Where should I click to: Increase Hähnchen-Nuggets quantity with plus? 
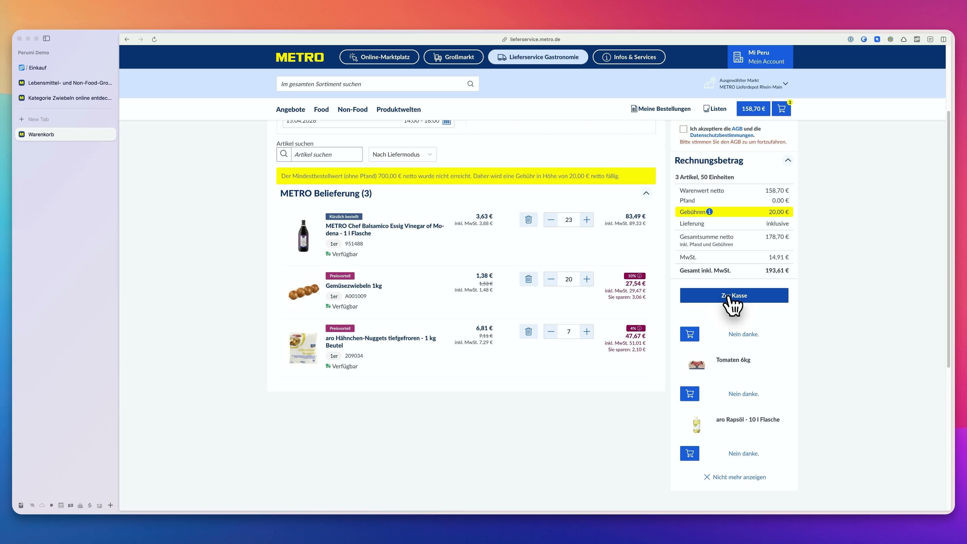pos(586,331)
